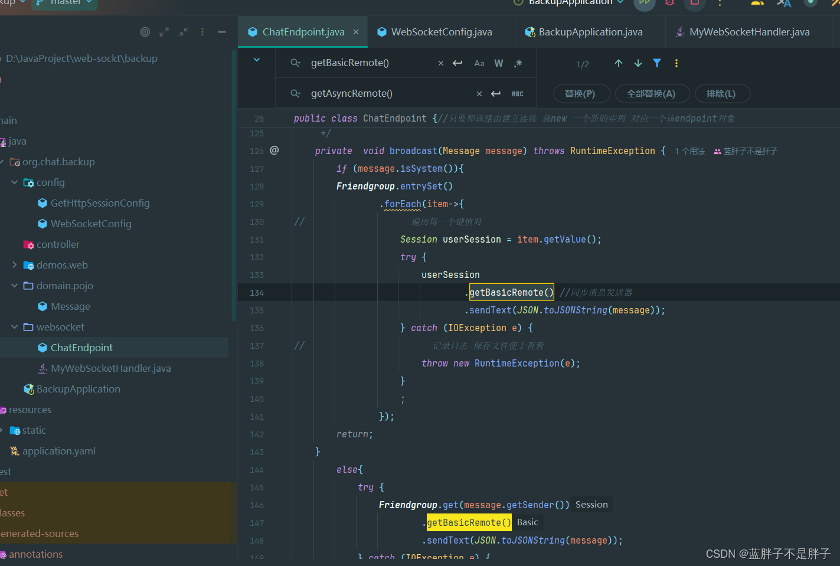This screenshot has width=840, height=566.
Task: Collapse the websocket folder in project tree
Action: point(15,327)
